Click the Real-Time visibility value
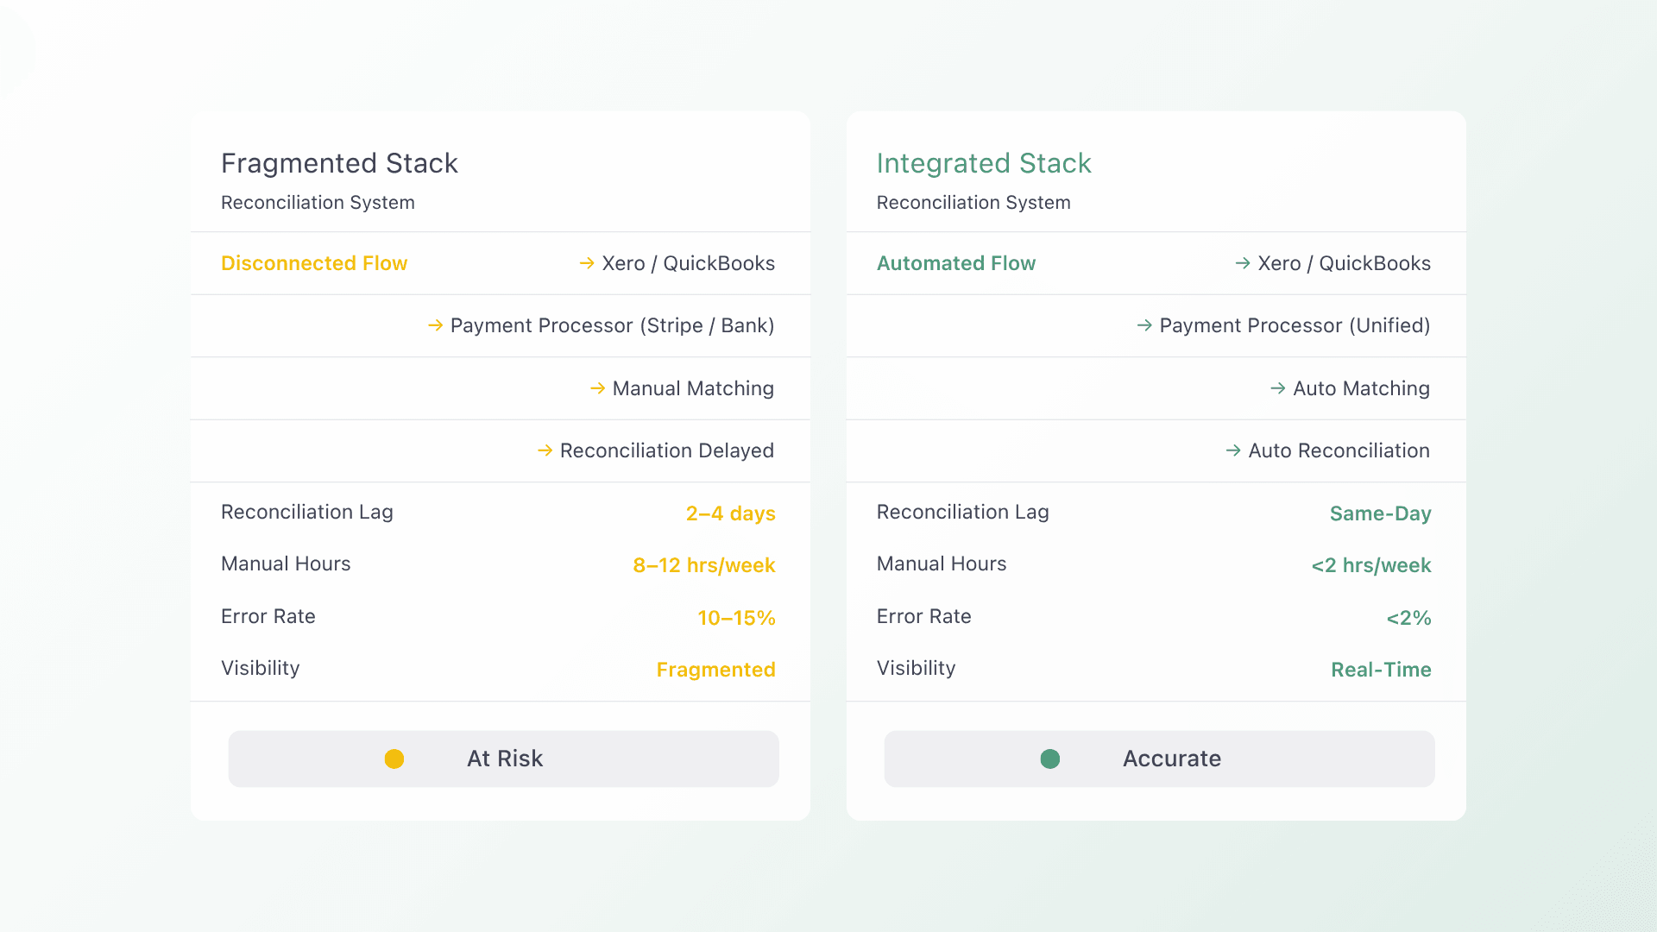 (1381, 670)
